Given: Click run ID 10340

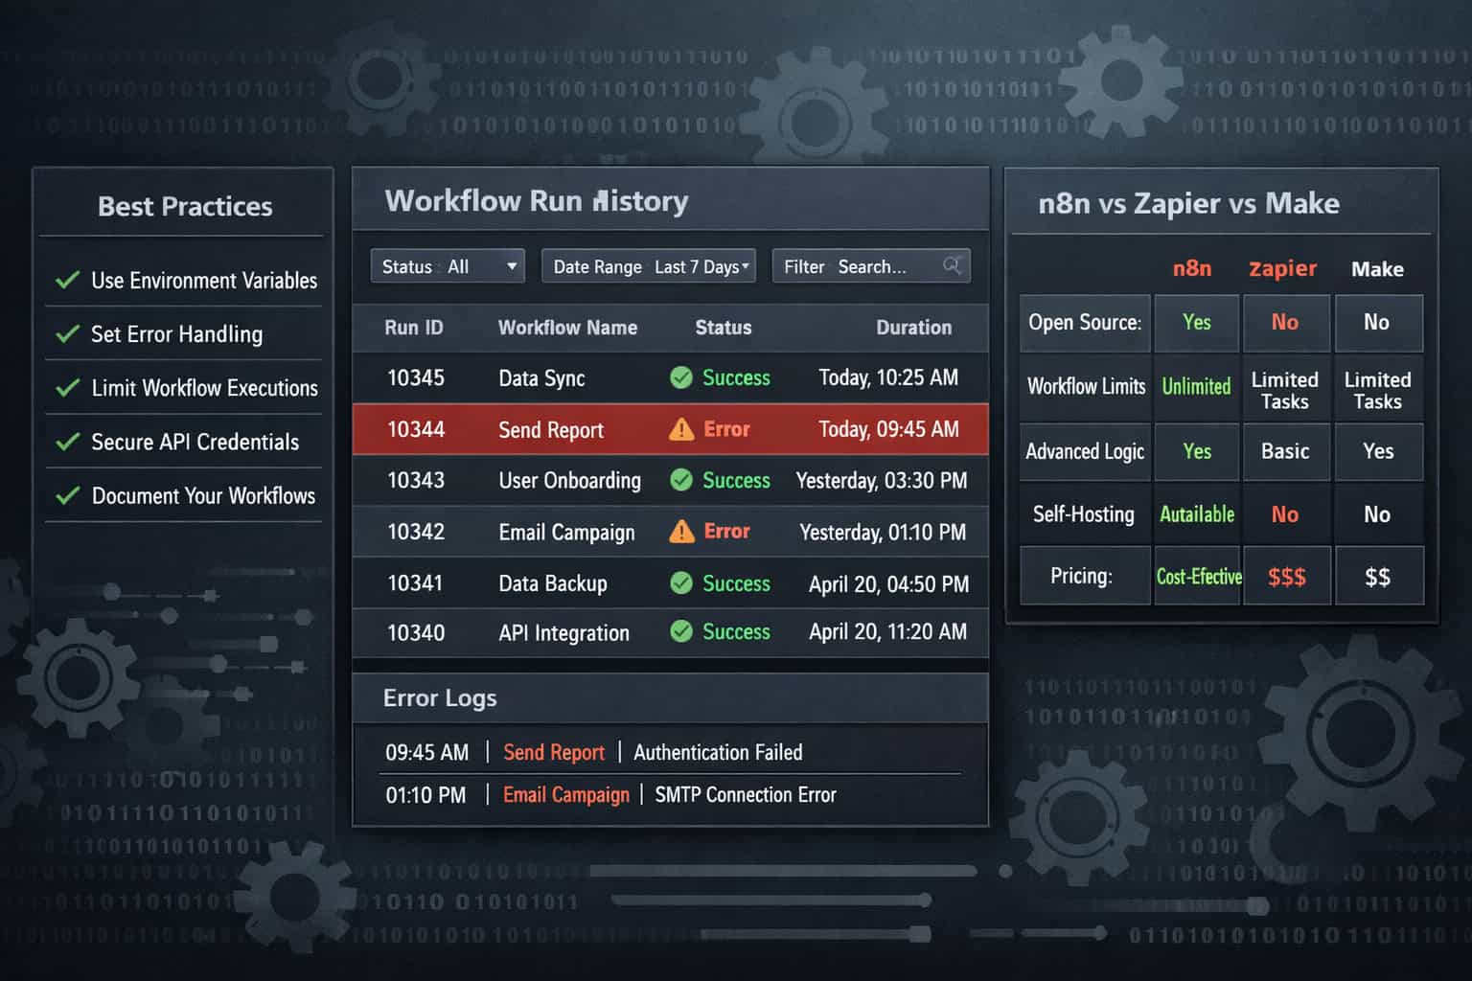Looking at the screenshot, I should (x=416, y=632).
